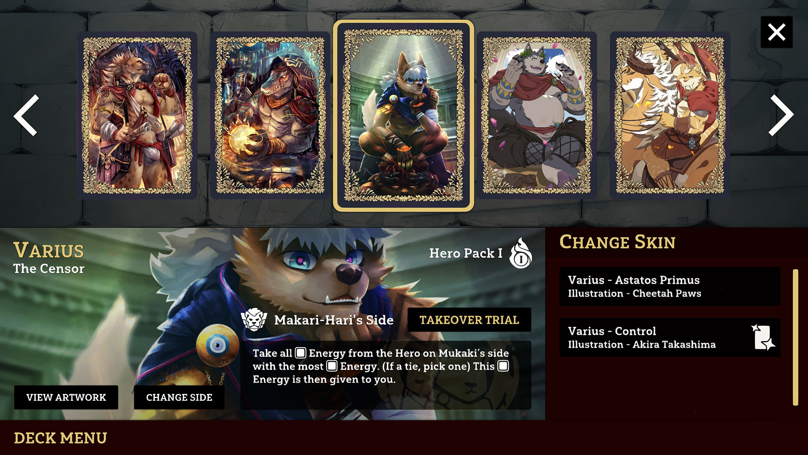The image size is (808, 455).
Task: Click the left arrow to browse previous heroes
Action: coord(26,115)
